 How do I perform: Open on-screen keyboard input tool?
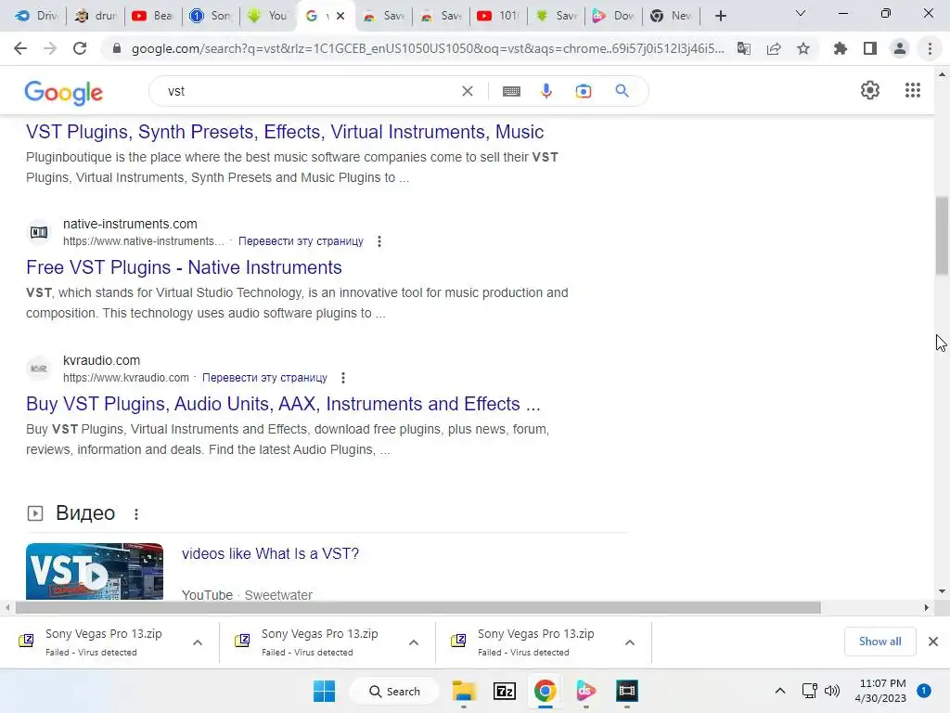point(511,91)
